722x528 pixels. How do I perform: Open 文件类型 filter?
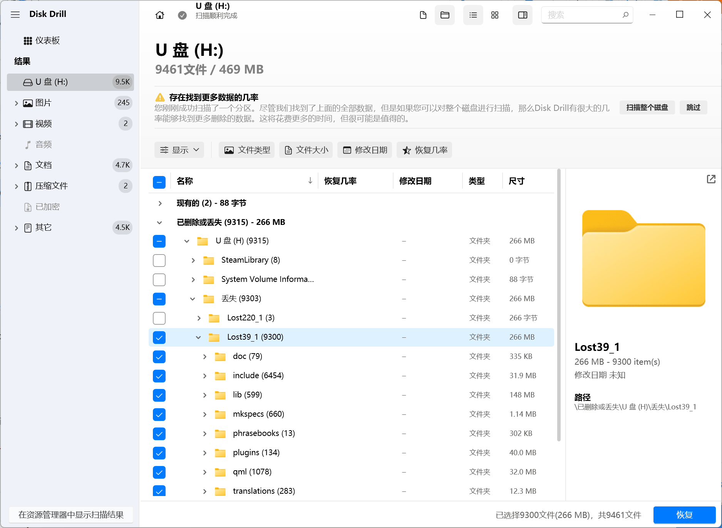tap(247, 150)
